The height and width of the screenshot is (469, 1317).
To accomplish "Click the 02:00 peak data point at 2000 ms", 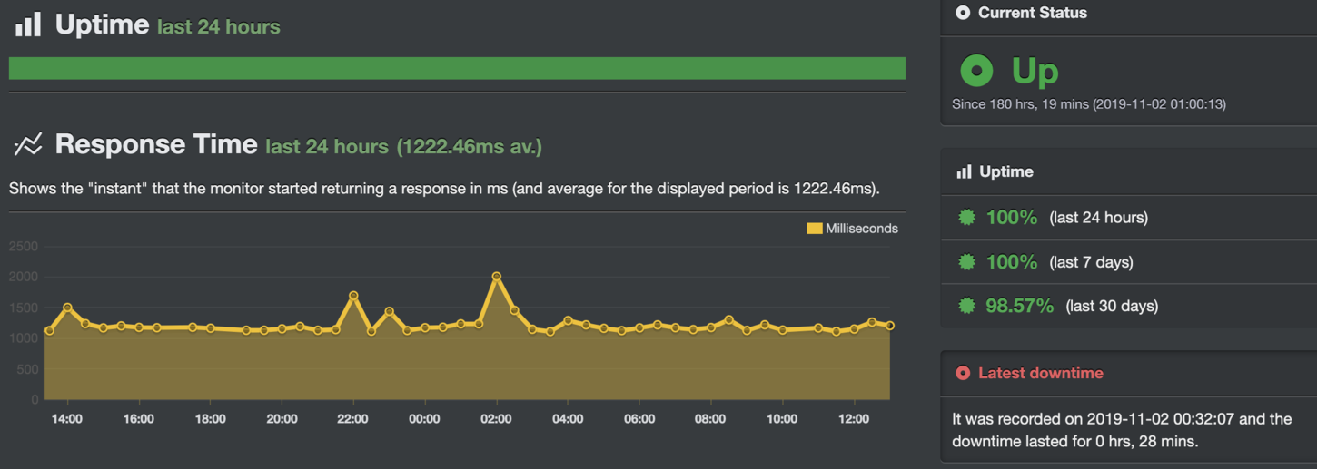I will pos(496,277).
